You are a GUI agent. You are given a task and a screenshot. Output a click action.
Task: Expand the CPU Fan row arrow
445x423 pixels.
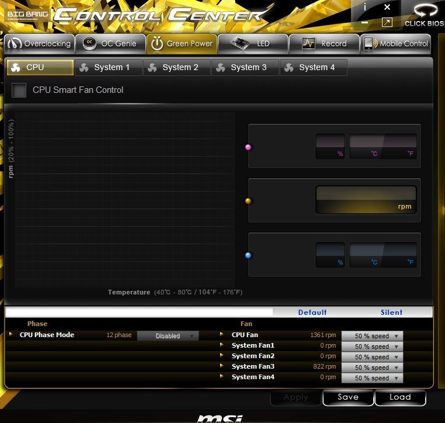(222, 334)
